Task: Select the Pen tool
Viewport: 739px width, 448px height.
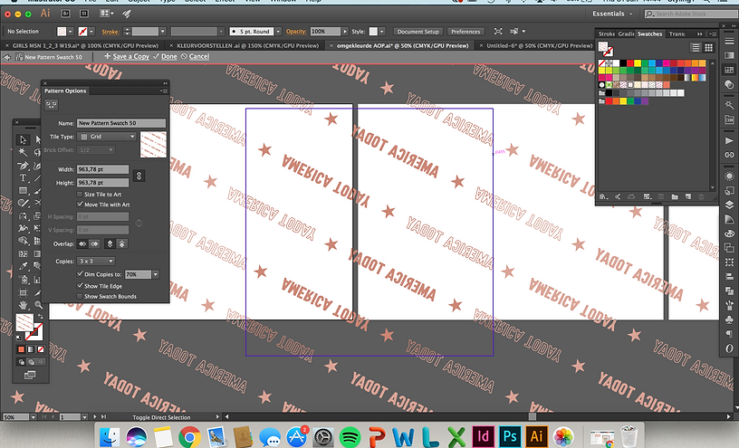Action: [x=23, y=166]
